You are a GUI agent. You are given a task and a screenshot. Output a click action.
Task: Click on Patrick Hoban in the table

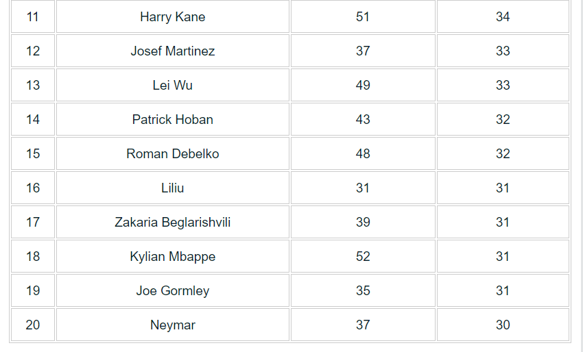click(173, 119)
